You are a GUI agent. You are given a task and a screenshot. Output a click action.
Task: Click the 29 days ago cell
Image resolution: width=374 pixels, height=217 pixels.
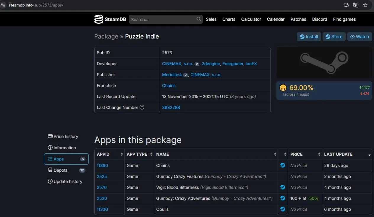(x=347, y=165)
